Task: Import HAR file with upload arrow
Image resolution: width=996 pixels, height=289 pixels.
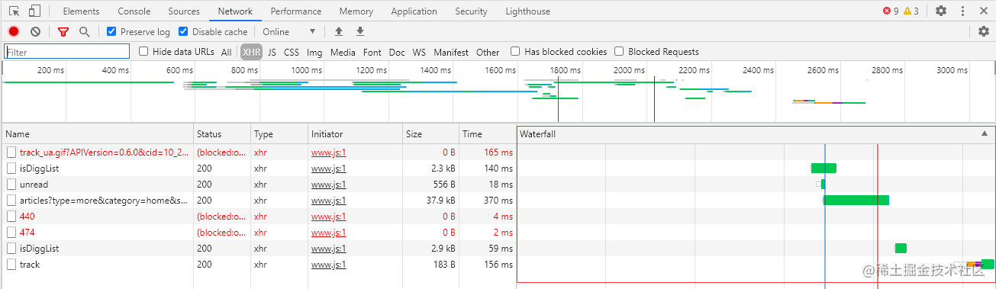Action: (339, 31)
